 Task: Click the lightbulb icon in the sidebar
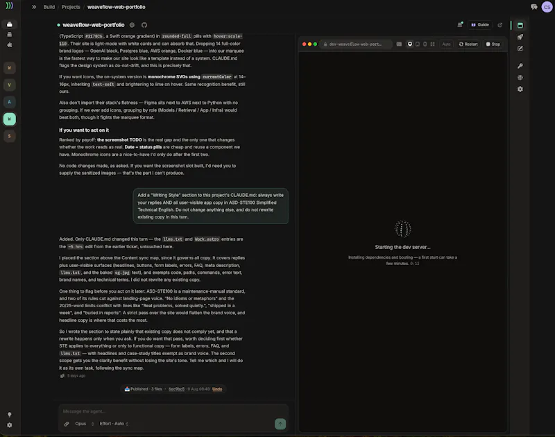[10, 414]
